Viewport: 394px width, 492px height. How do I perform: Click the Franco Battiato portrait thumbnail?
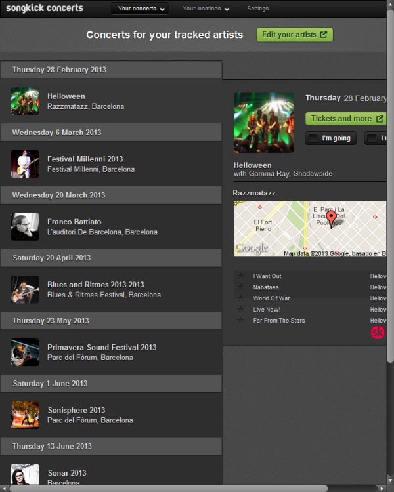pos(25,226)
